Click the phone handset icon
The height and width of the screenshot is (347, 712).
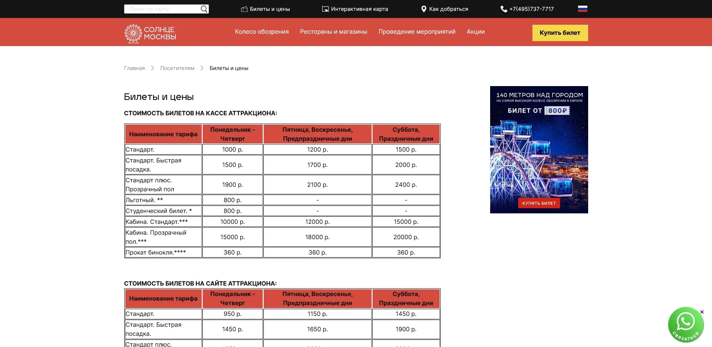[504, 9]
